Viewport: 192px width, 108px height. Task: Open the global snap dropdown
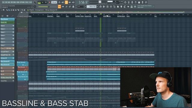pyautogui.click(x=80, y=7)
